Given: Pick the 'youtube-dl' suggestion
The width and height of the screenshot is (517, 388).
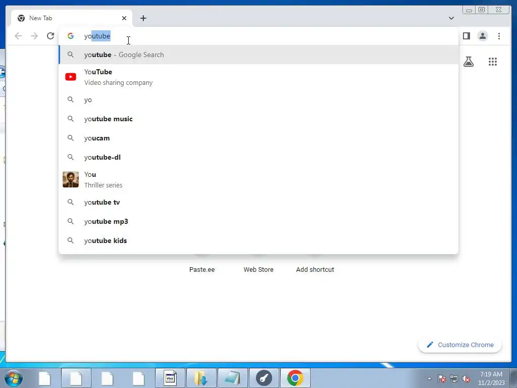Looking at the screenshot, I should coord(258,157).
